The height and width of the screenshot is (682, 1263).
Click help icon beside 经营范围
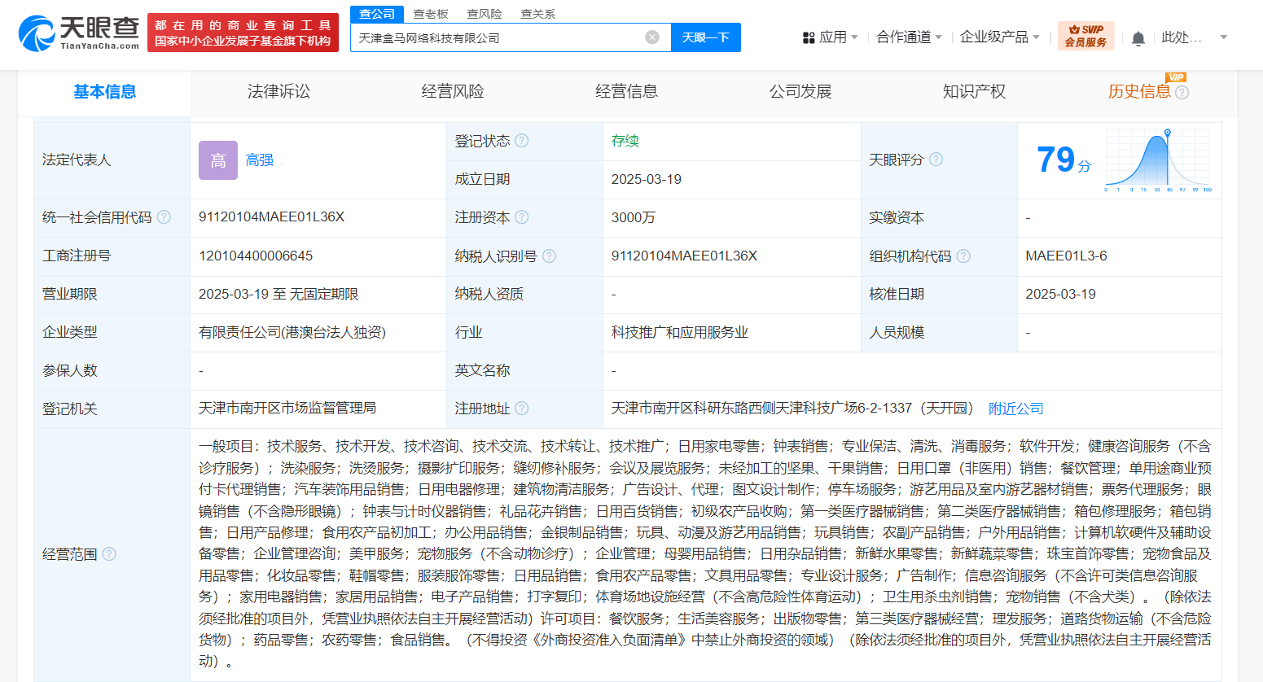pos(109,554)
